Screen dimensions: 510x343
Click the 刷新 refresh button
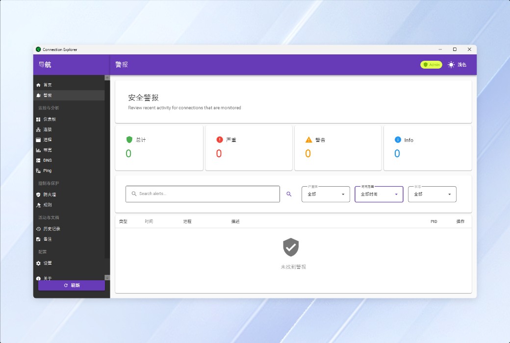72,285
